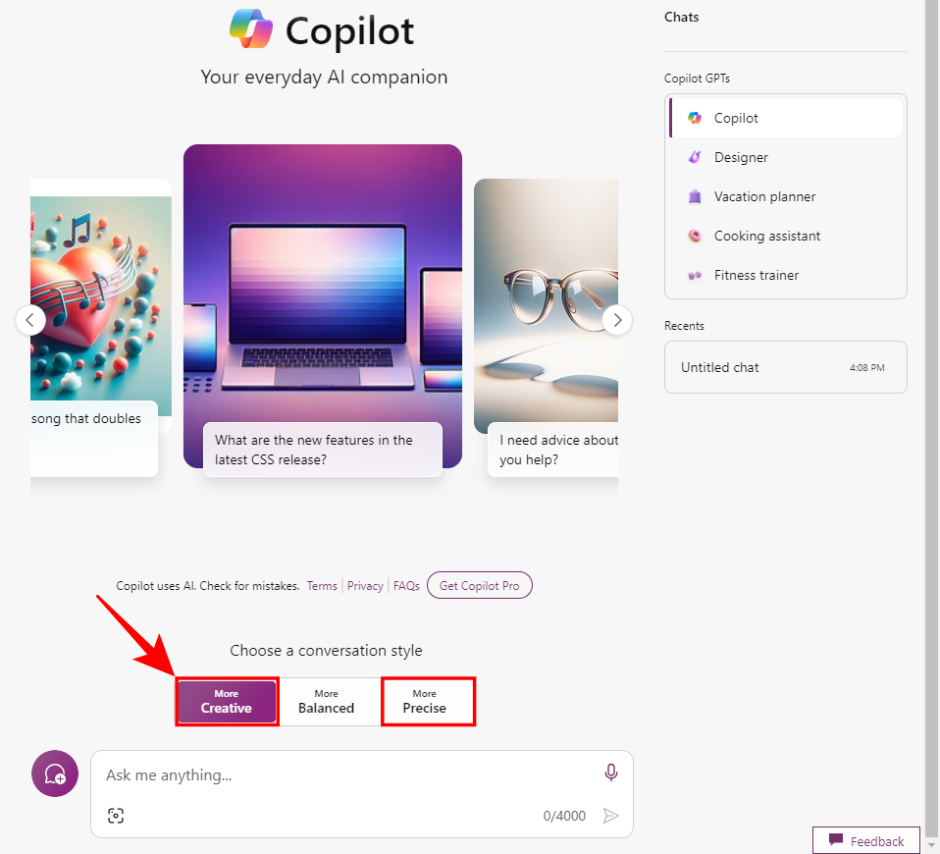Show next carousel suggestion with right arrow
Viewport: 940px width, 854px height.
point(616,319)
